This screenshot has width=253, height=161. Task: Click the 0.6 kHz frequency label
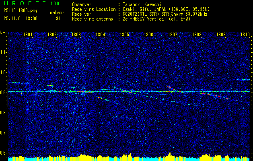pos(3,153)
